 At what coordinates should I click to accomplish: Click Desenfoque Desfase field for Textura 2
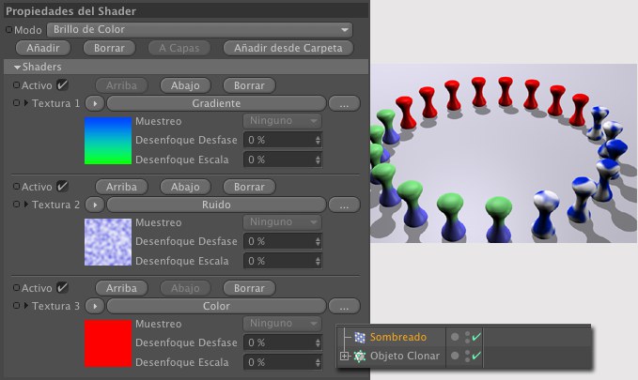click(x=283, y=241)
